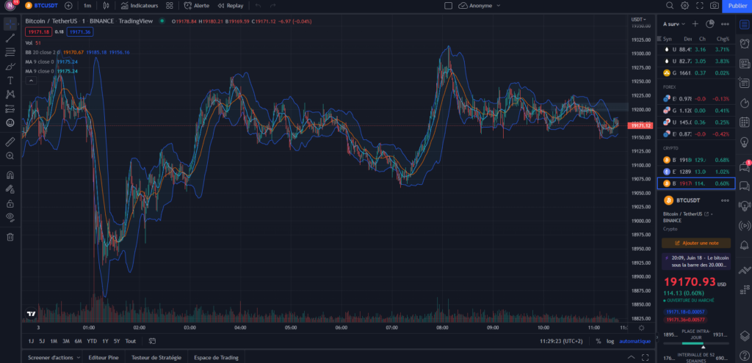Collapse the indicator legend chevron

coord(31,81)
